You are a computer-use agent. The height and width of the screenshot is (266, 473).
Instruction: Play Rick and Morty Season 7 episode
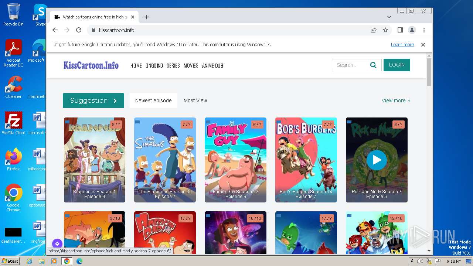[377, 160]
